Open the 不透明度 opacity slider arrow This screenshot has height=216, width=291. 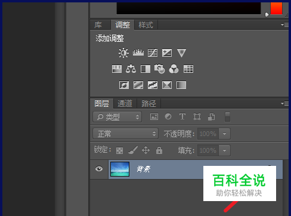tap(225, 134)
